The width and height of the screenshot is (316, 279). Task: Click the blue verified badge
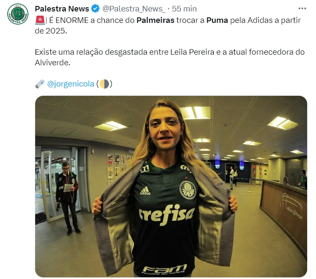pos(95,8)
